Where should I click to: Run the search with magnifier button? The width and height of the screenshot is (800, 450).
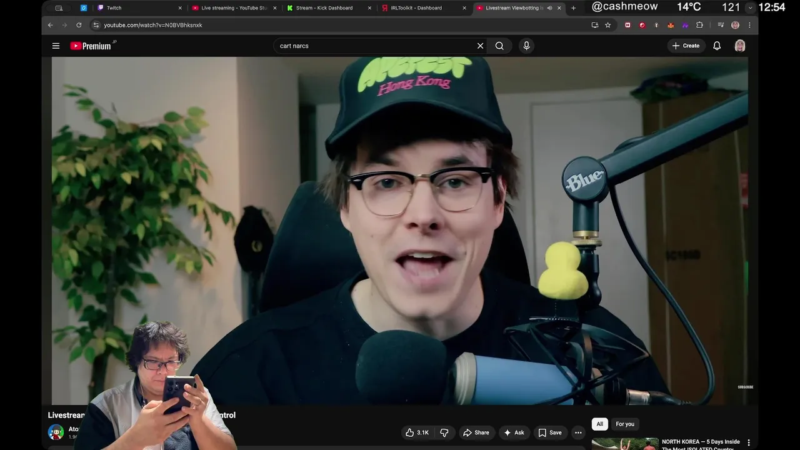click(499, 46)
